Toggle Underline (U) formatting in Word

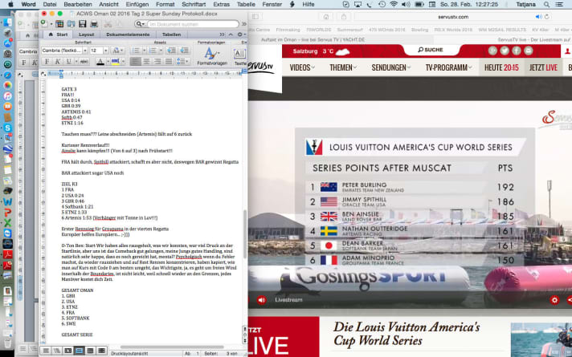coord(68,62)
